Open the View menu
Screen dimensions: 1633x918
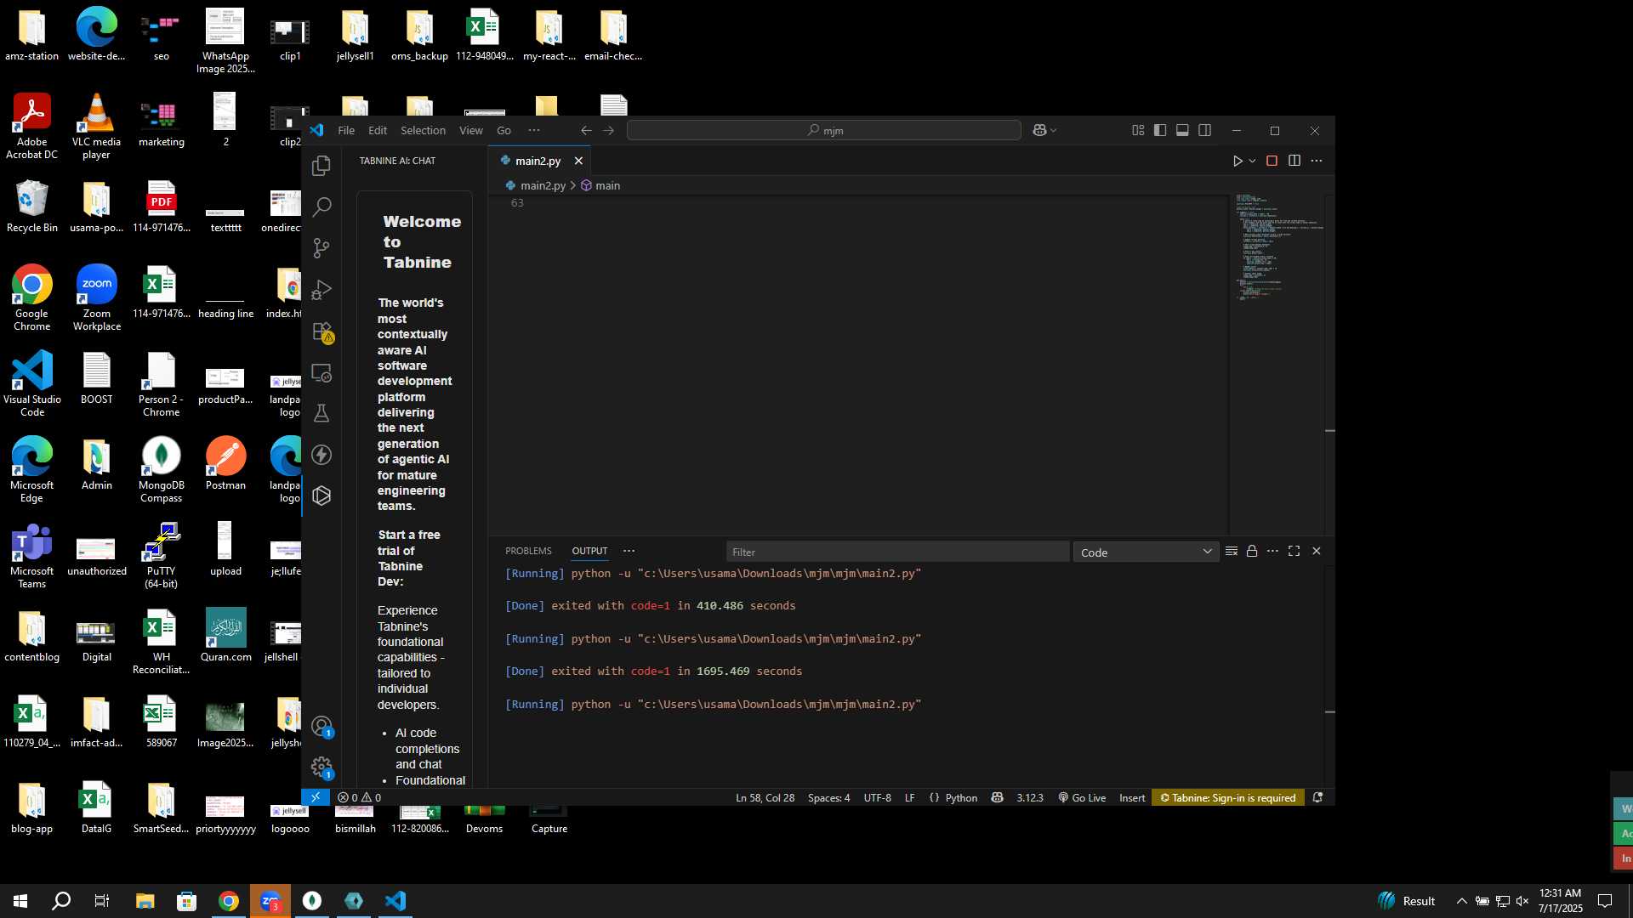click(x=470, y=130)
